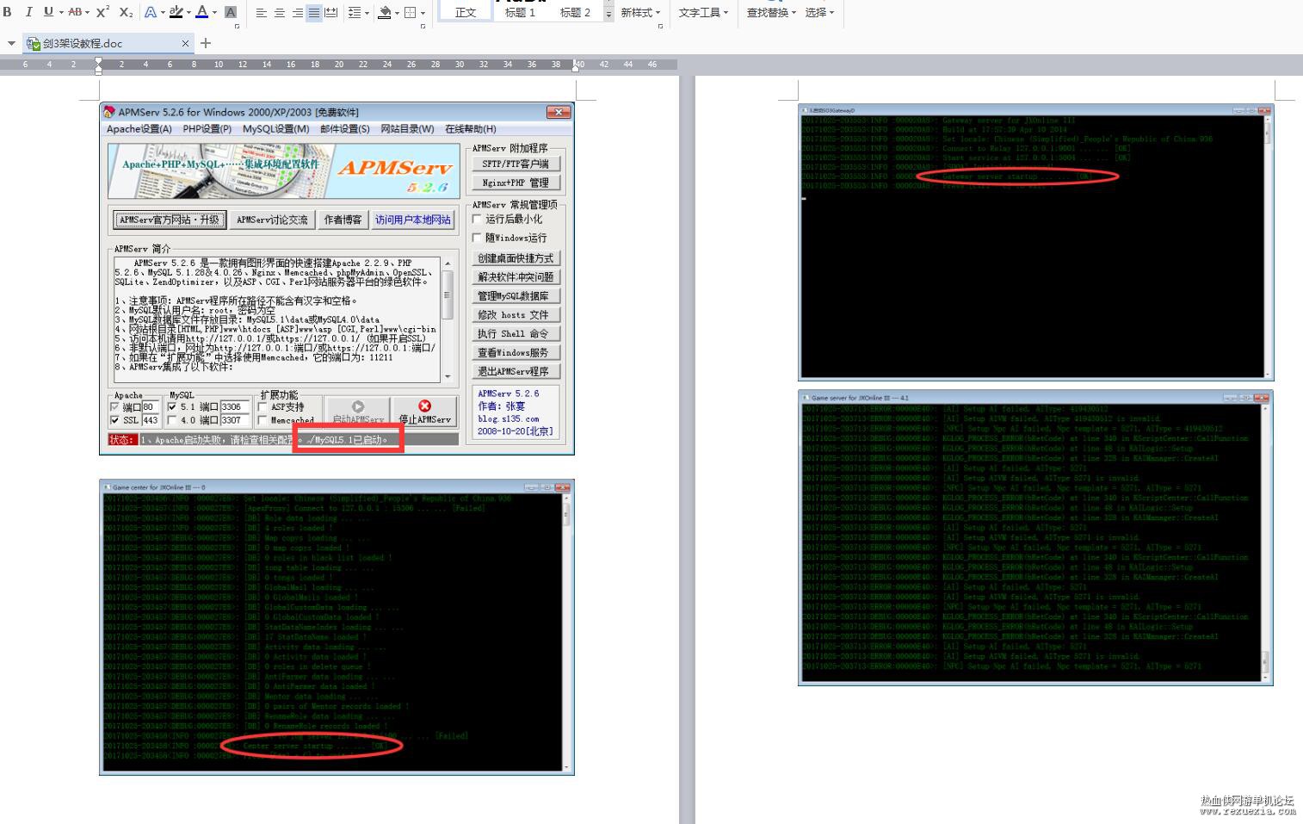Open 在线帮助(H) menu in APMServ
This screenshot has width=1303, height=824.
point(470,129)
